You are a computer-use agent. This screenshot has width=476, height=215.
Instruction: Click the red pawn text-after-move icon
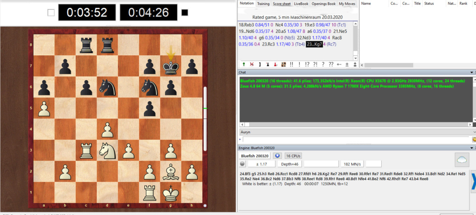tap(275, 64)
